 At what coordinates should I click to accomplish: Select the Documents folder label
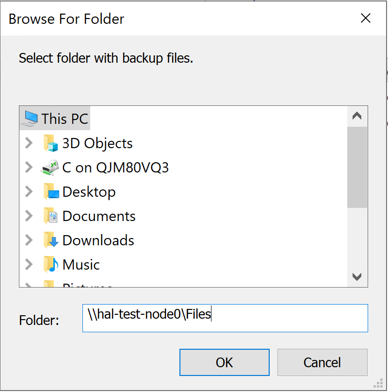click(x=99, y=216)
